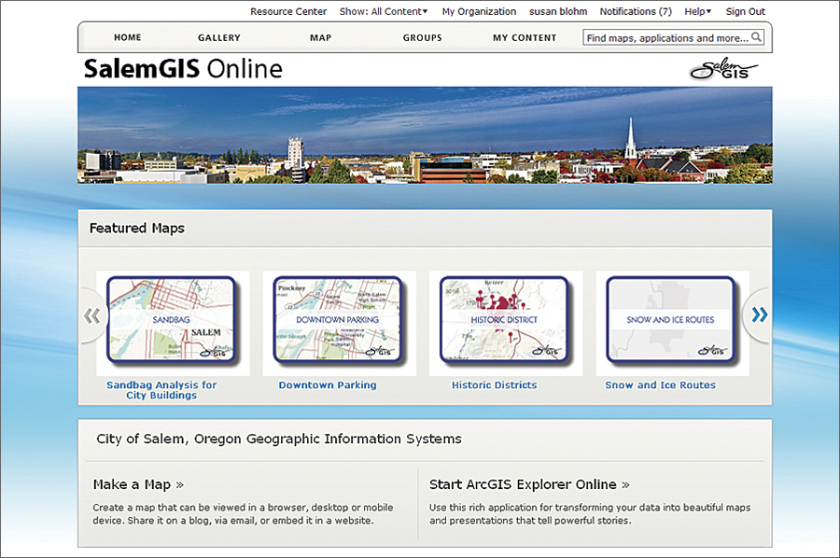This screenshot has height=558, width=840.
Task: Click the Salem skyline banner image
Action: [425, 135]
